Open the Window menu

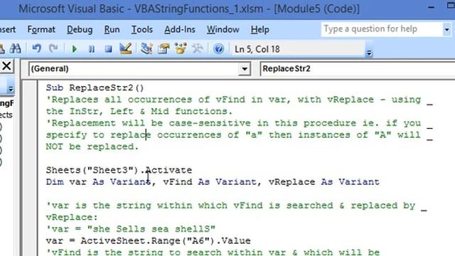(223, 29)
